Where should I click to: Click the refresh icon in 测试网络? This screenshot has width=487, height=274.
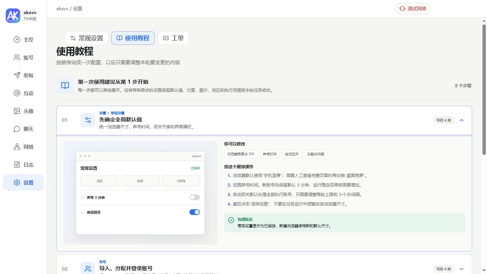click(402, 8)
